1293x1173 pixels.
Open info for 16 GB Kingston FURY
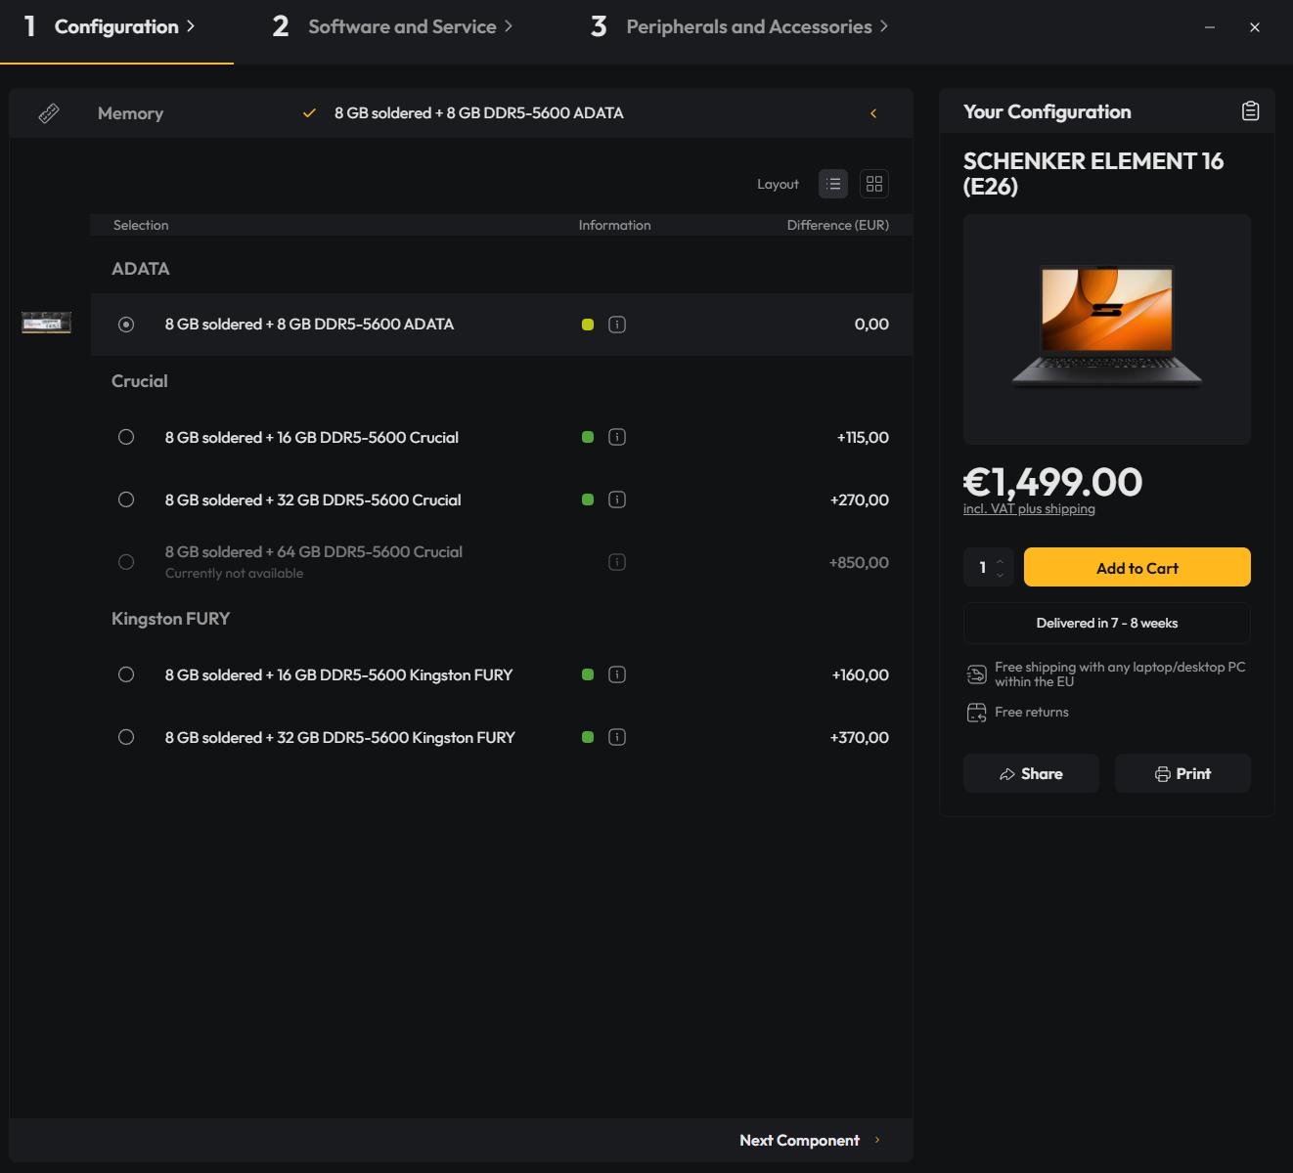[x=617, y=674]
